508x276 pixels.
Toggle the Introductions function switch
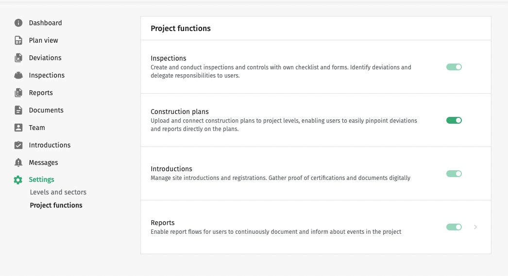click(454, 174)
